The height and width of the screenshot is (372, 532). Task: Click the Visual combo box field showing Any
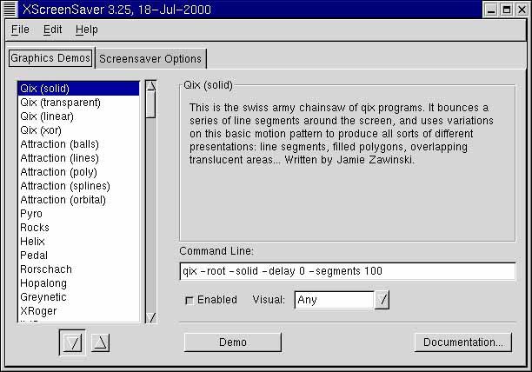pos(334,300)
